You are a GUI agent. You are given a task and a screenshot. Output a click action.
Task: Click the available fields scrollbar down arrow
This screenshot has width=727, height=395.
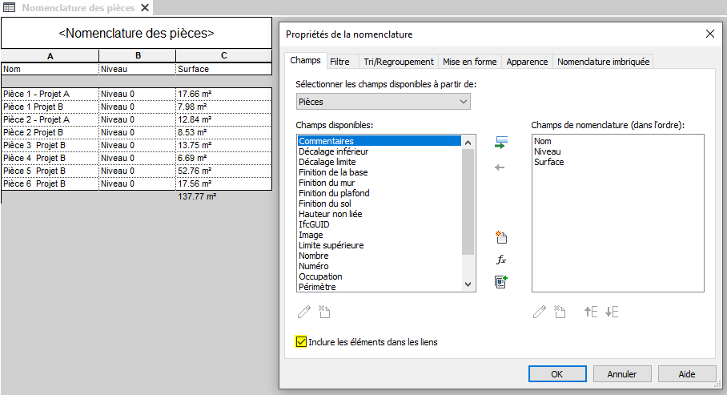click(468, 284)
